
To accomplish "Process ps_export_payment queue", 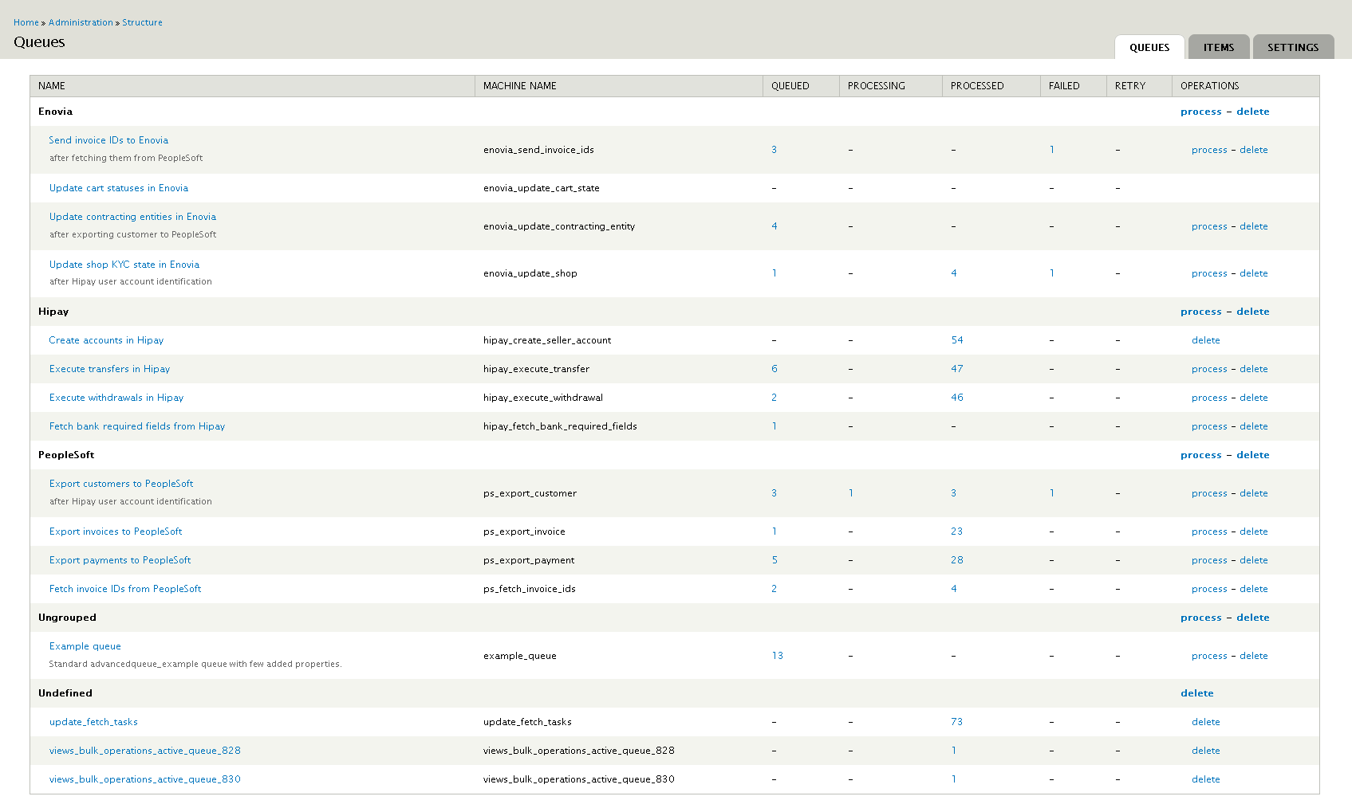I will point(1209,560).
